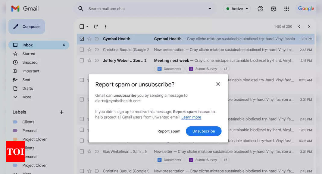Image resolution: width=322 pixels, height=174 pixels.
Task: Click the blue Unsubscribe button
Action: click(x=204, y=131)
